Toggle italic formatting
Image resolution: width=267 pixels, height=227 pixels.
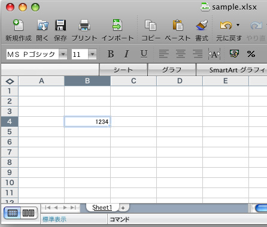(126, 54)
